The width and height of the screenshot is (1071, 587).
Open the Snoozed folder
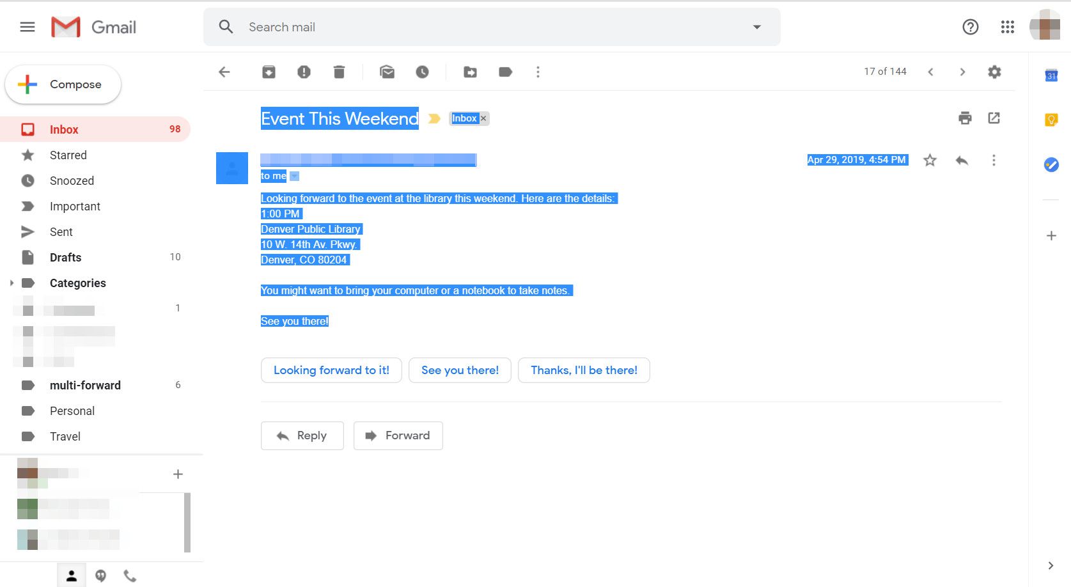[x=95, y=180]
